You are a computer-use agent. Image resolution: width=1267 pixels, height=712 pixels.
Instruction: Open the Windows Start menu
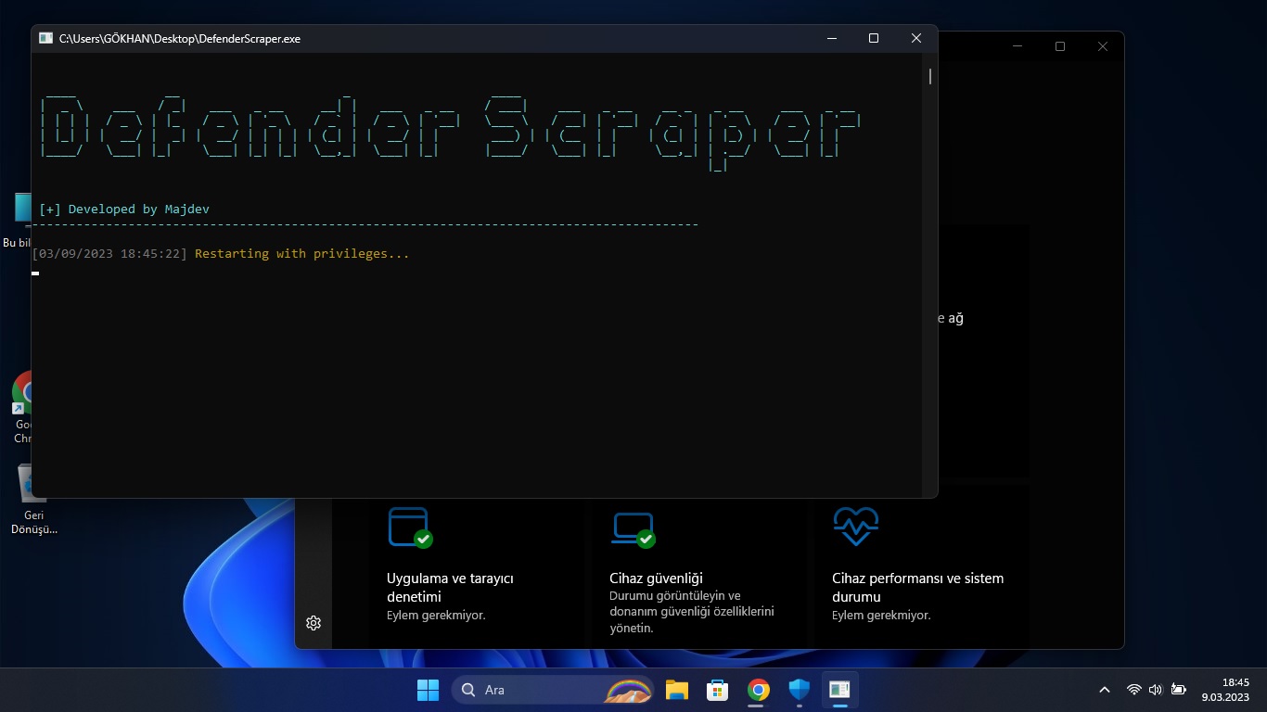coord(428,690)
